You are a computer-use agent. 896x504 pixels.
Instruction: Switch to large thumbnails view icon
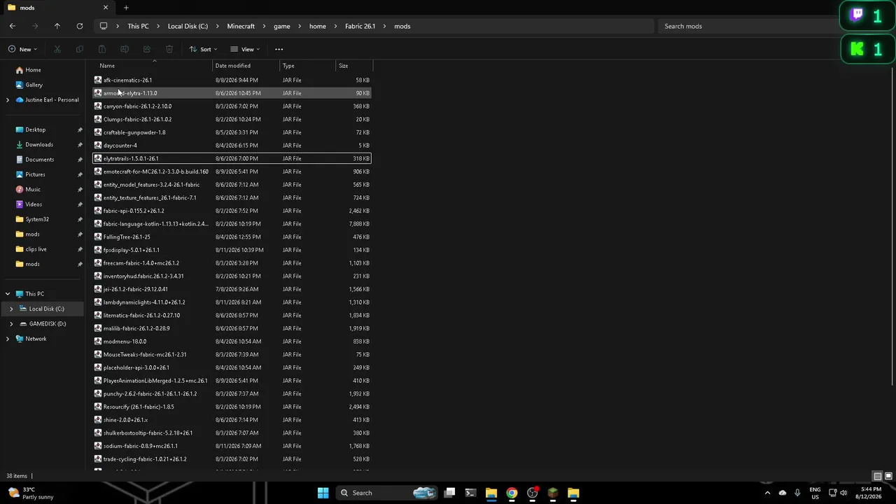[888, 476]
